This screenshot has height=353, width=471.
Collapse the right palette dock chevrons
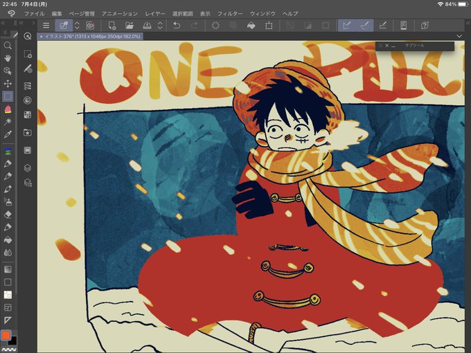[x=468, y=23]
